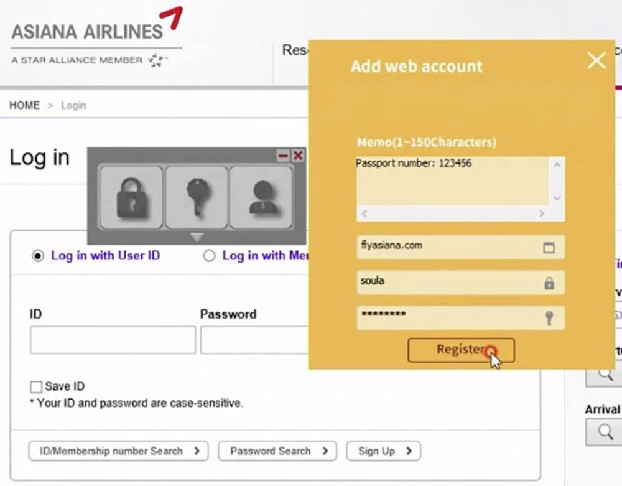Click in the ID input field
Image resolution: width=622 pixels, height=486 pixels.
113,340
